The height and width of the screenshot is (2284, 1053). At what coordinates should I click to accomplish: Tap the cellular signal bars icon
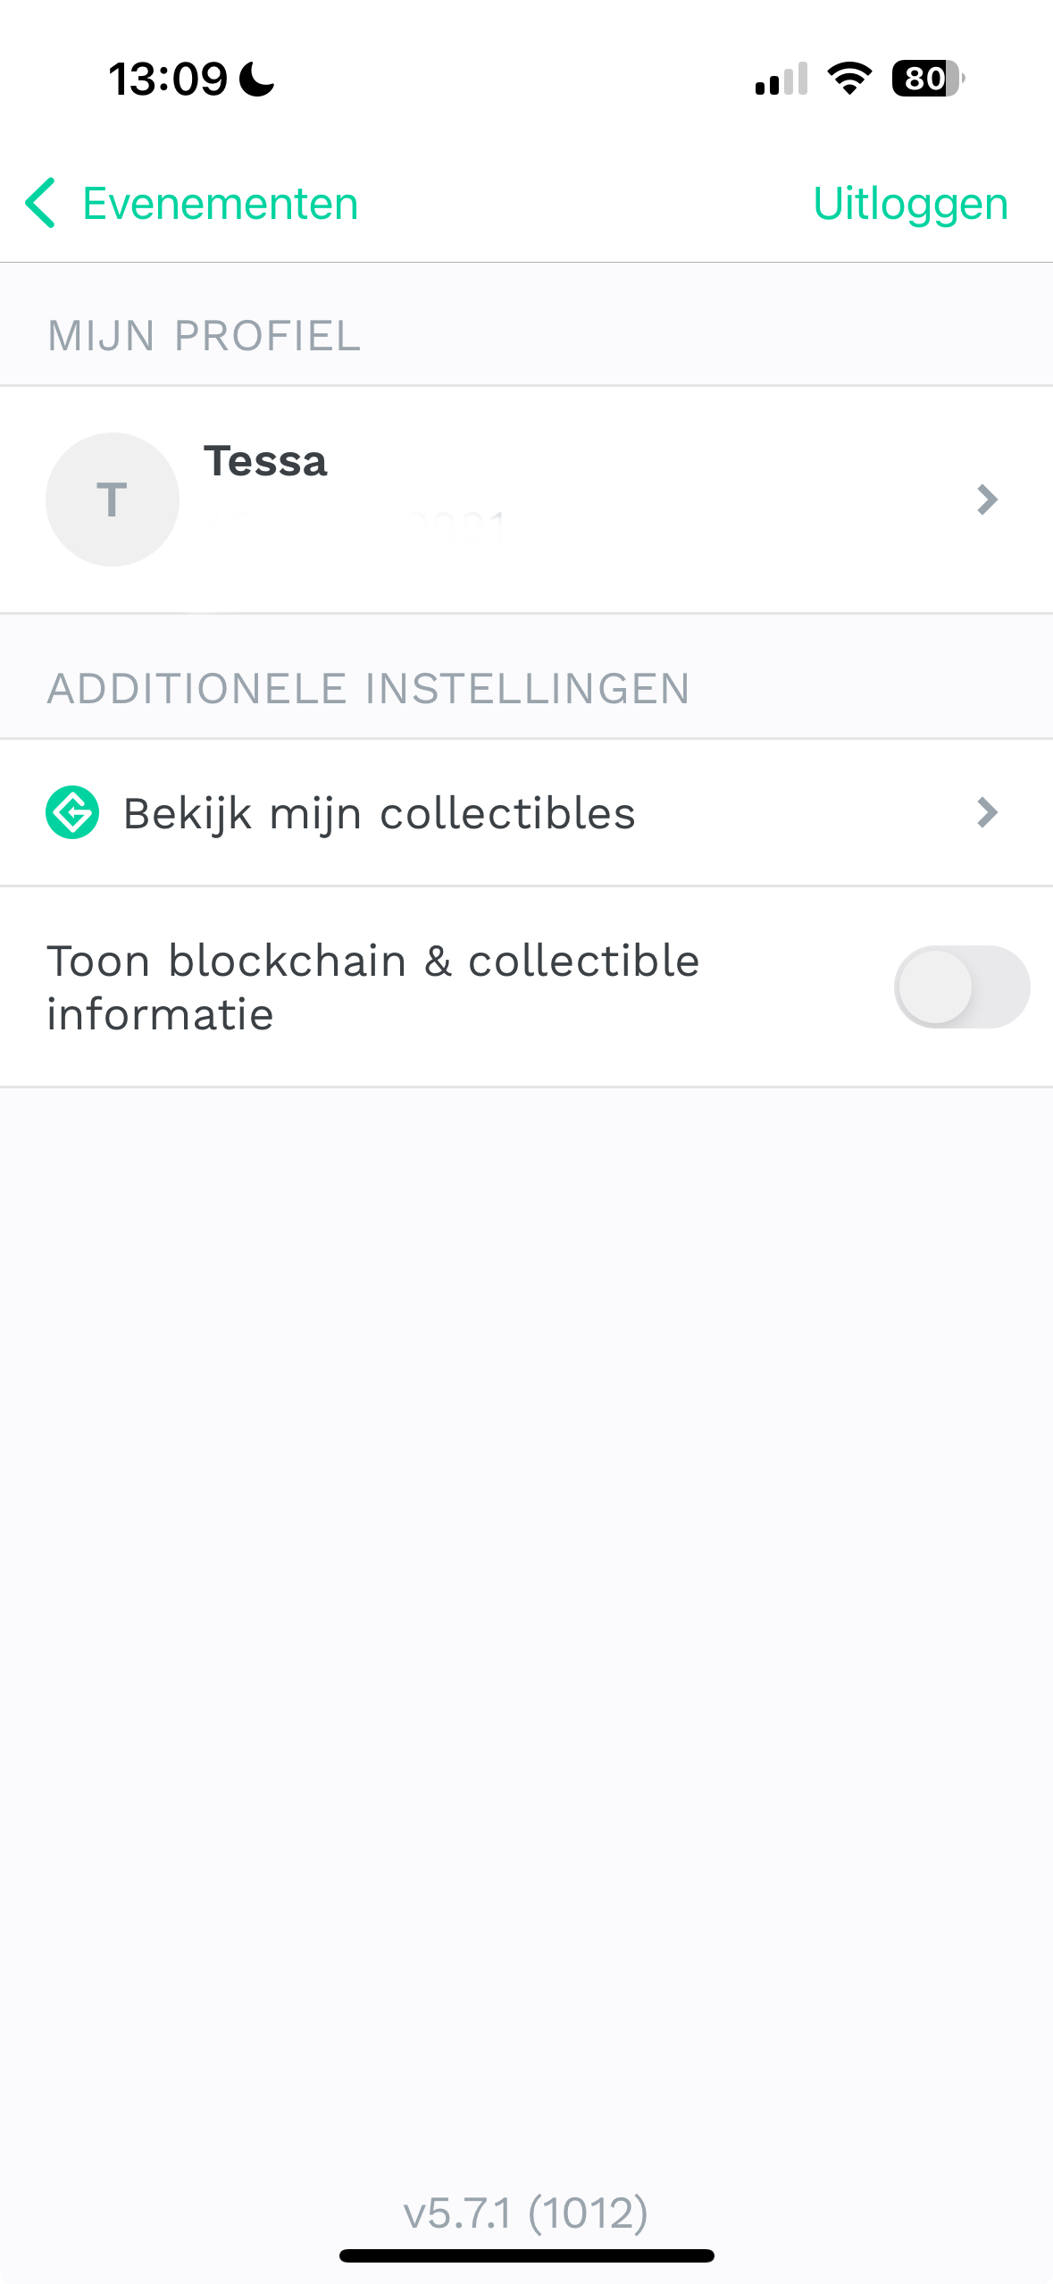pos(781,79)
